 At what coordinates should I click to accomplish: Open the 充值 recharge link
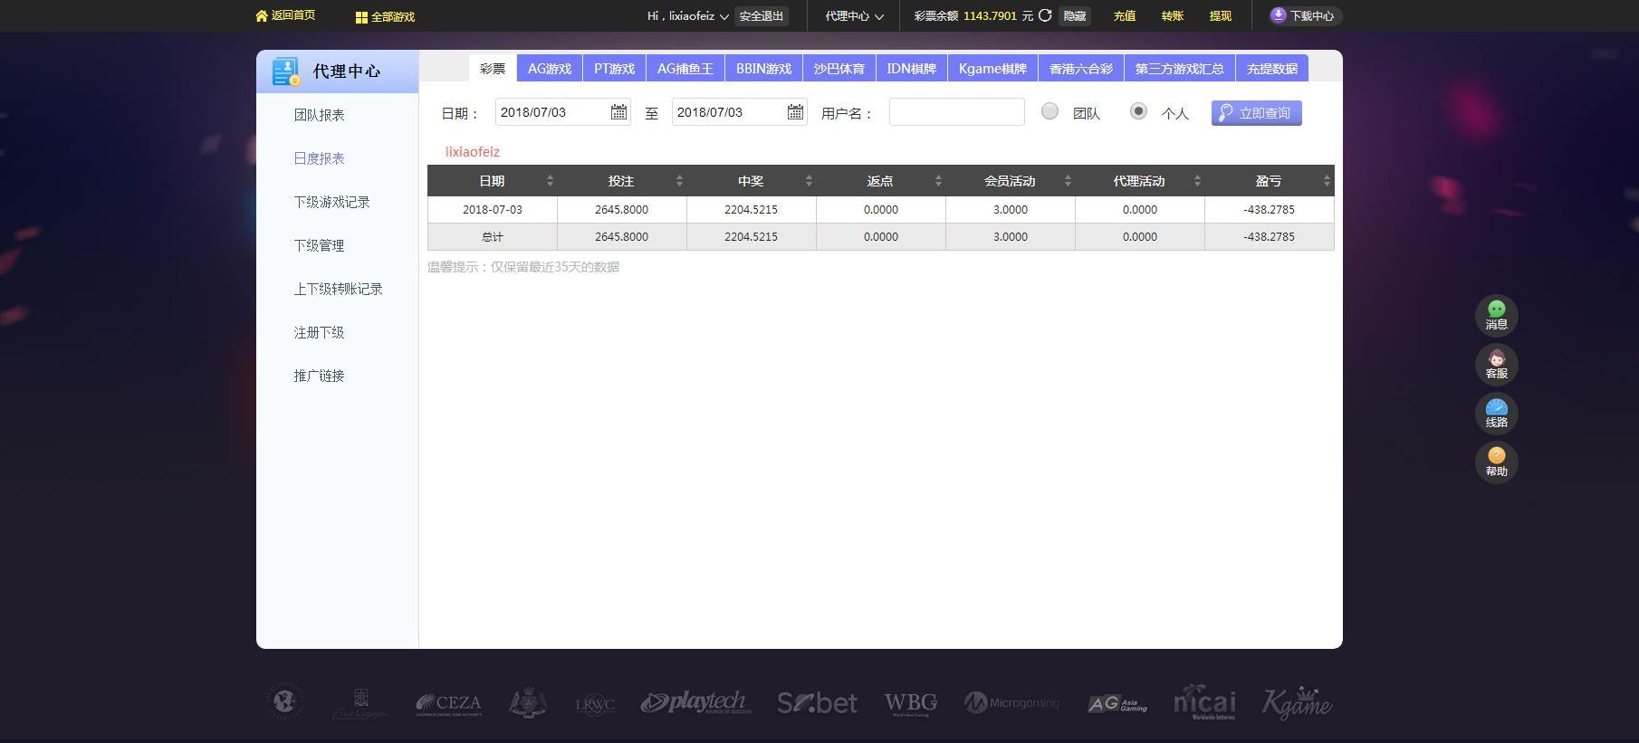(1125, 16)
